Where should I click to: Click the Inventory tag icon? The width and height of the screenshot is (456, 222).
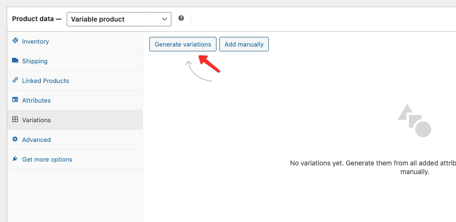point(15,41)
